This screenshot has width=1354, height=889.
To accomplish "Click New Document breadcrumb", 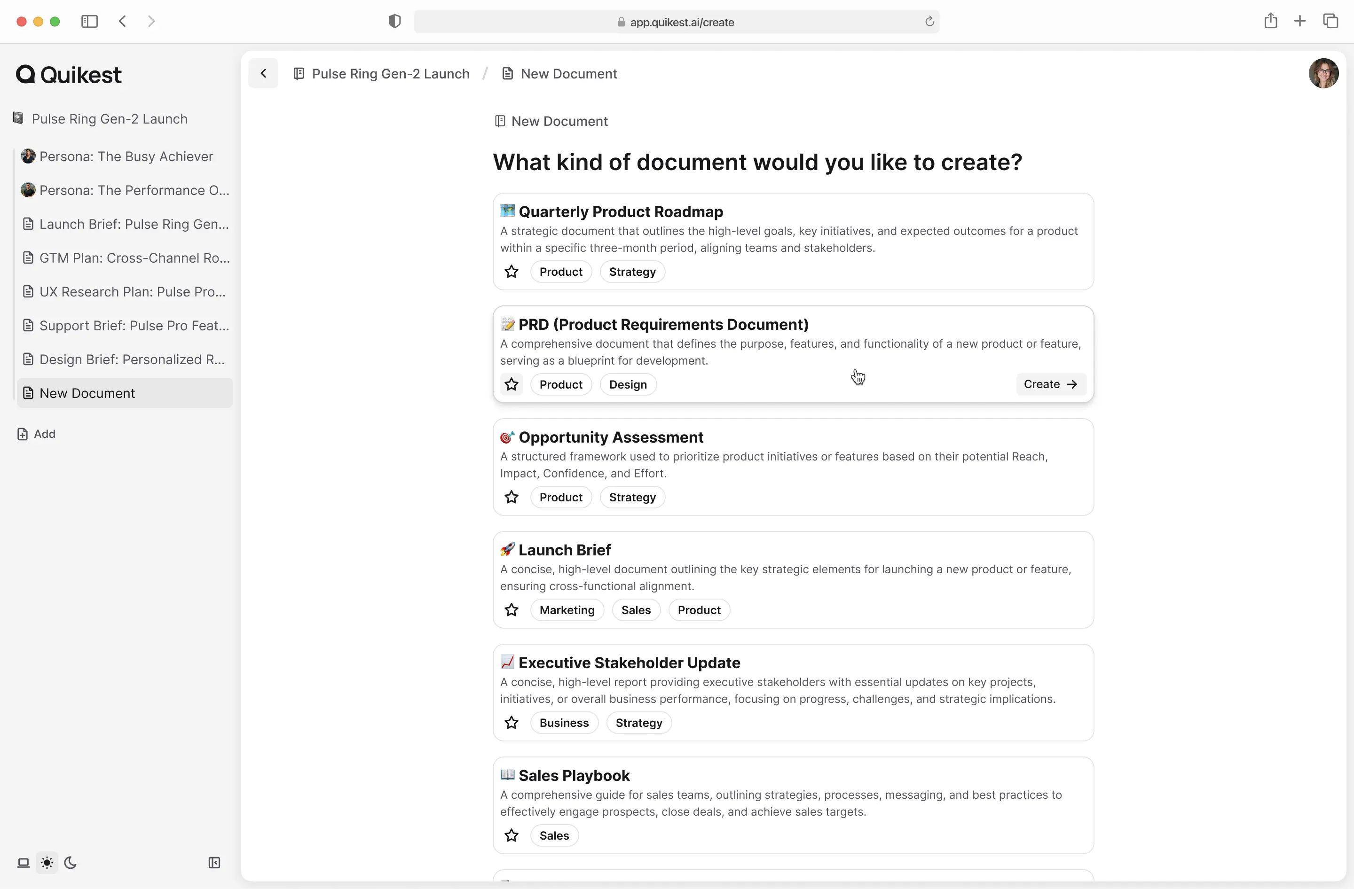I will (x=559, y=74).
